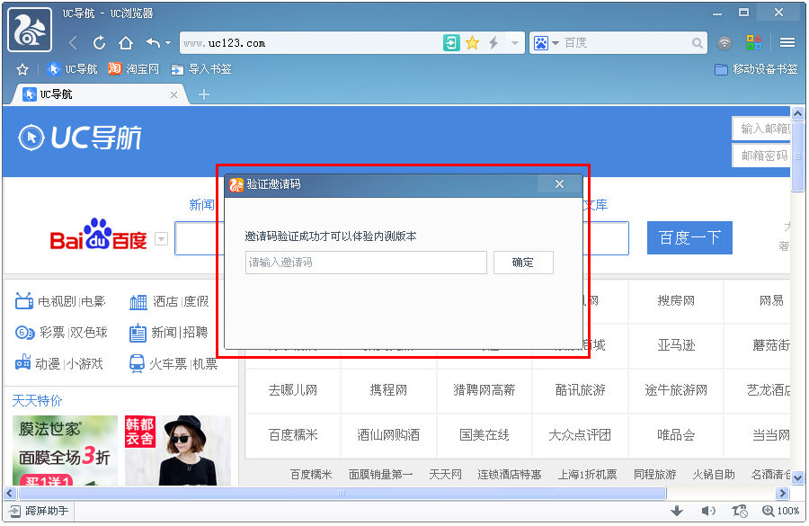
Task: Click the Baidu logo on the page
Action: (99, 236)
